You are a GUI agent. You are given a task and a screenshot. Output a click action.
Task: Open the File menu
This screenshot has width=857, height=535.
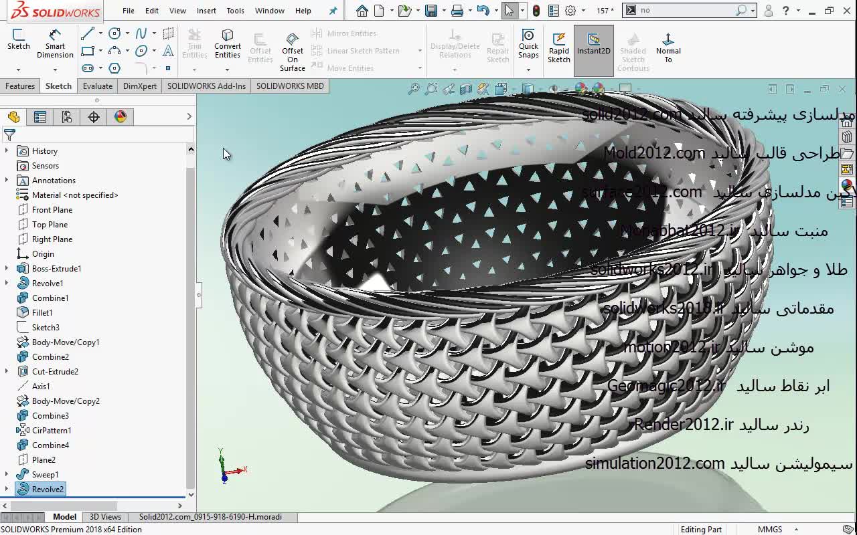coord(129,11)
